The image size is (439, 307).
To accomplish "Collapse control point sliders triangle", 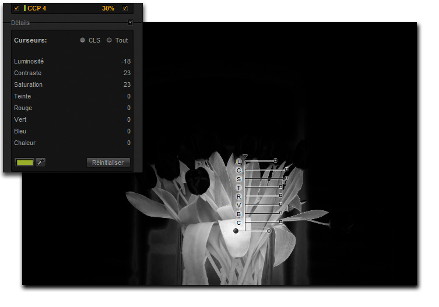I will (x=245, y=156).
